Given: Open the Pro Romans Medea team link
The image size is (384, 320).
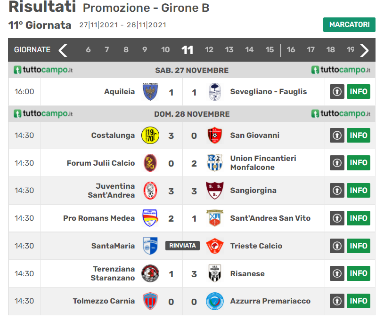Looking at the screenshot, I should click(99, 218).
